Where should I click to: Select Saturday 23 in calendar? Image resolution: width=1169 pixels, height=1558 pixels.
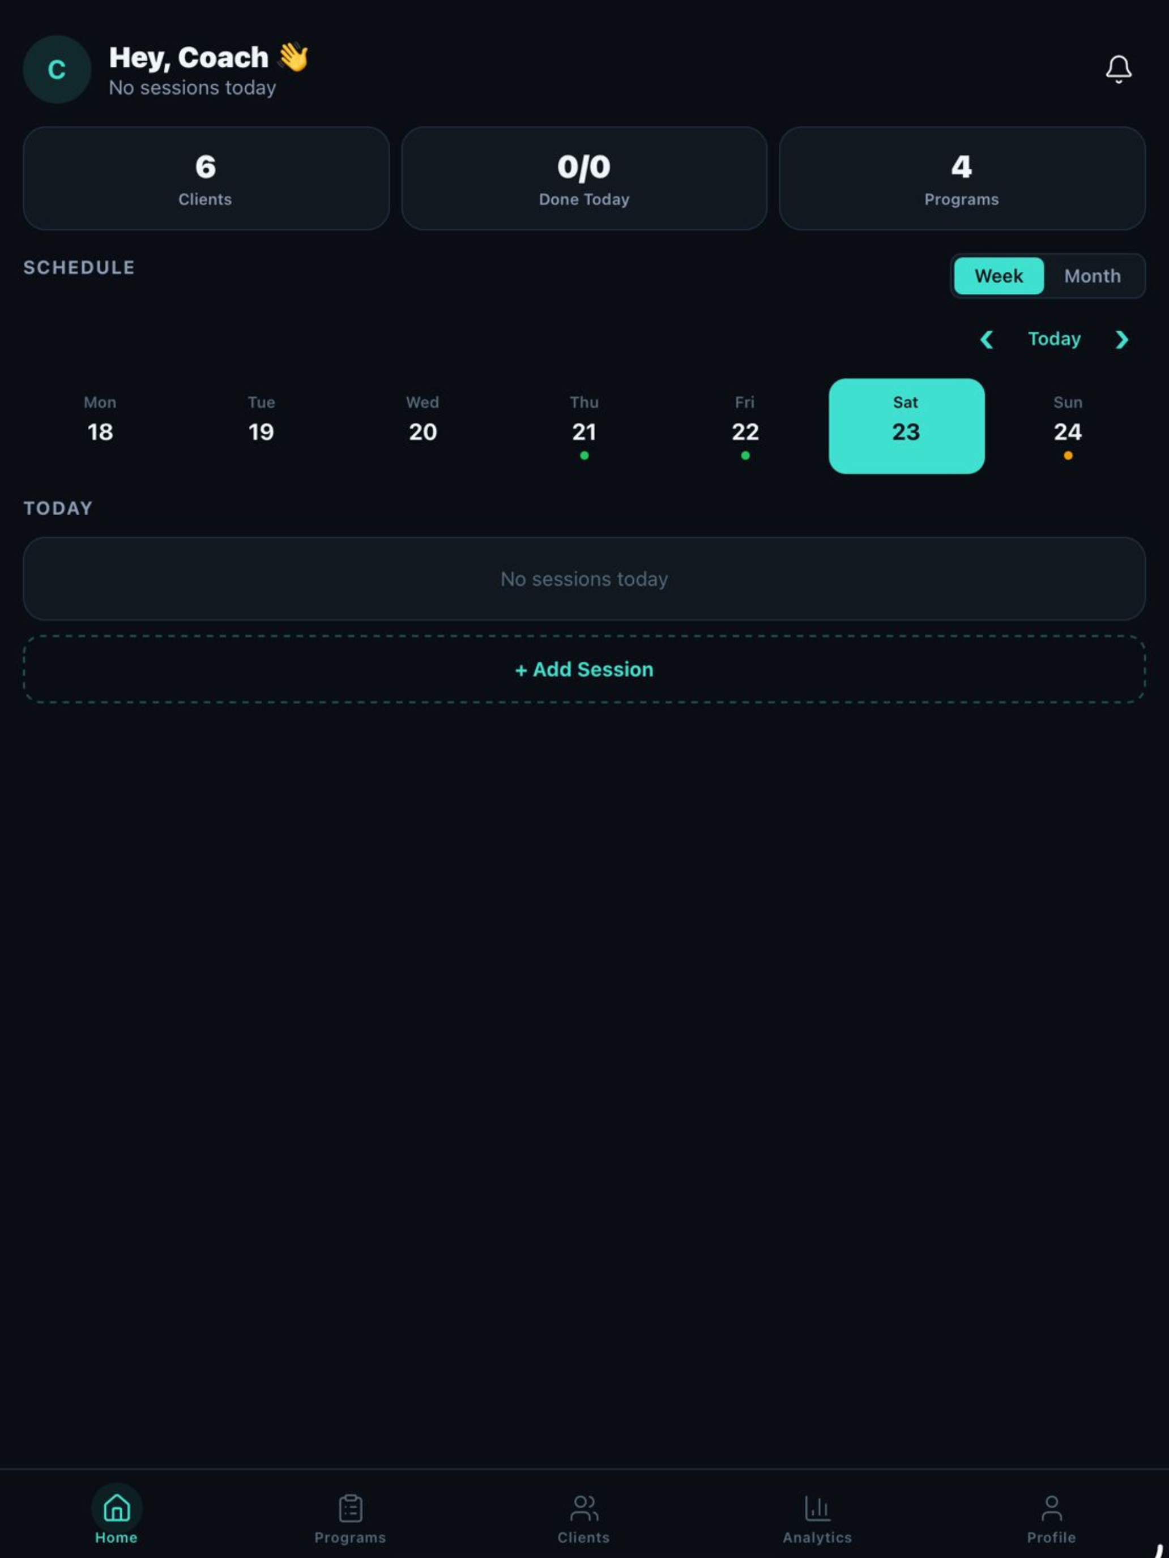point(906,426)
